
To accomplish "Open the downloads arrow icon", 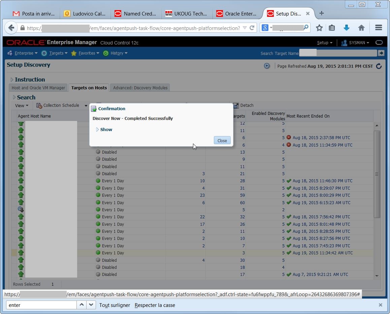I will [x=347, y=28].
